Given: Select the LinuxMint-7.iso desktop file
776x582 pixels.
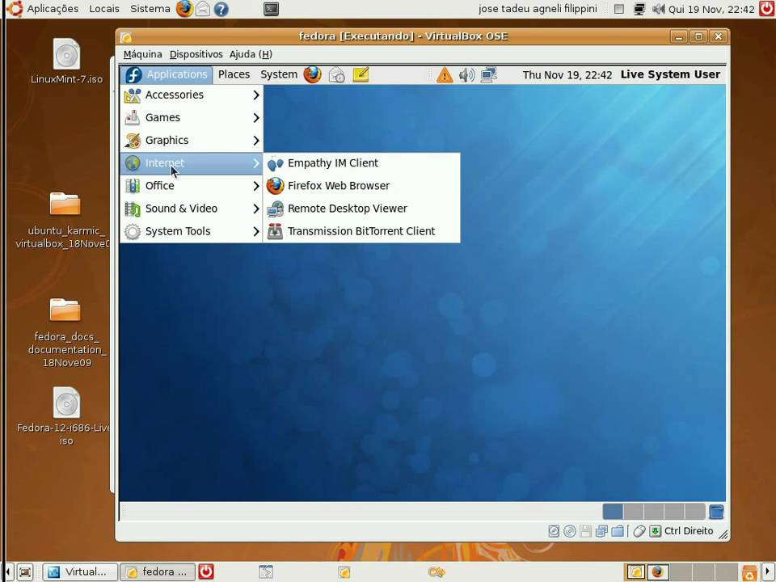Looking at the screenshot, I should (66, 61).
